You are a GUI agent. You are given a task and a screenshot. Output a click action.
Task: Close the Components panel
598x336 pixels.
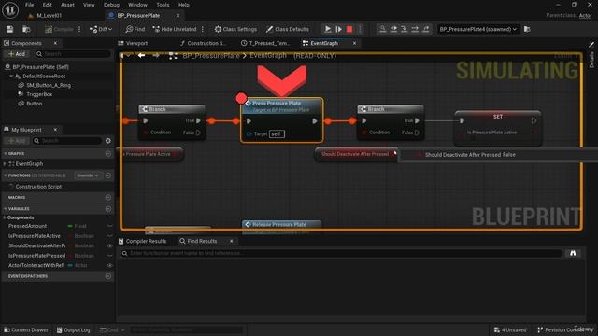tap(55, 43)
